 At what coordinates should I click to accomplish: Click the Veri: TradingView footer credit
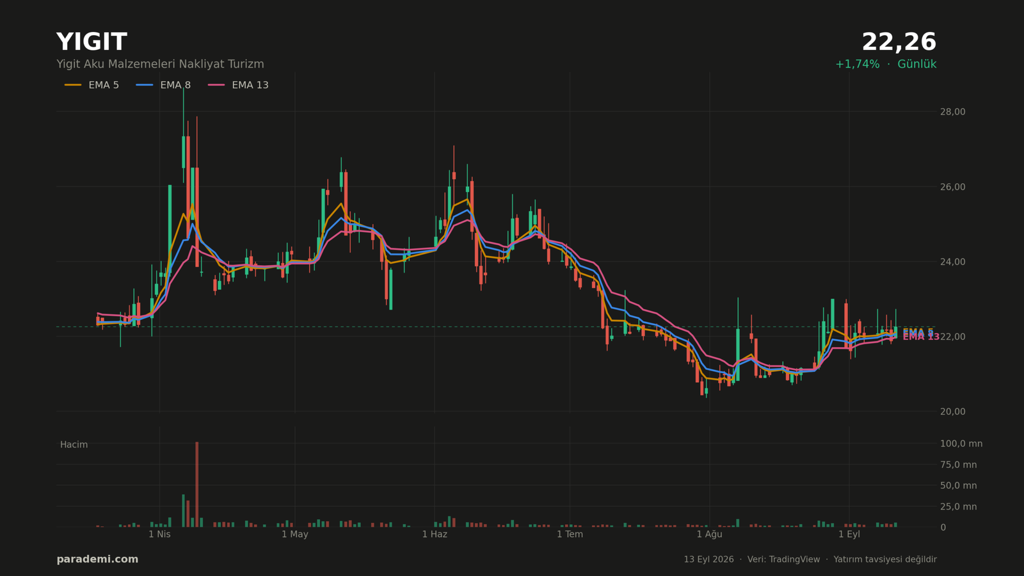point(783,559)
